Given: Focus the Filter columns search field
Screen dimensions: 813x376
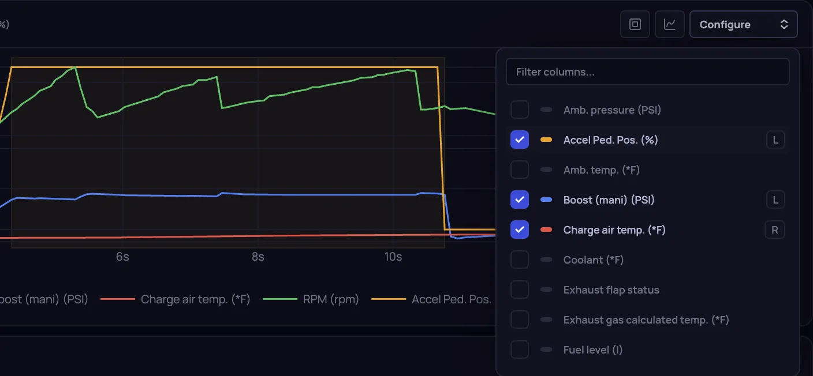Looking at the screenshot, I should (647, 72).
